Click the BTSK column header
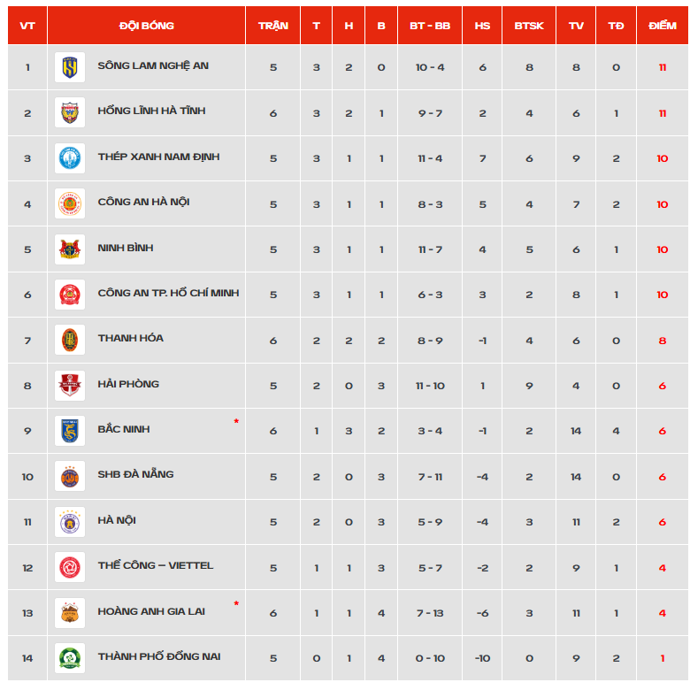 click(529, 26)
